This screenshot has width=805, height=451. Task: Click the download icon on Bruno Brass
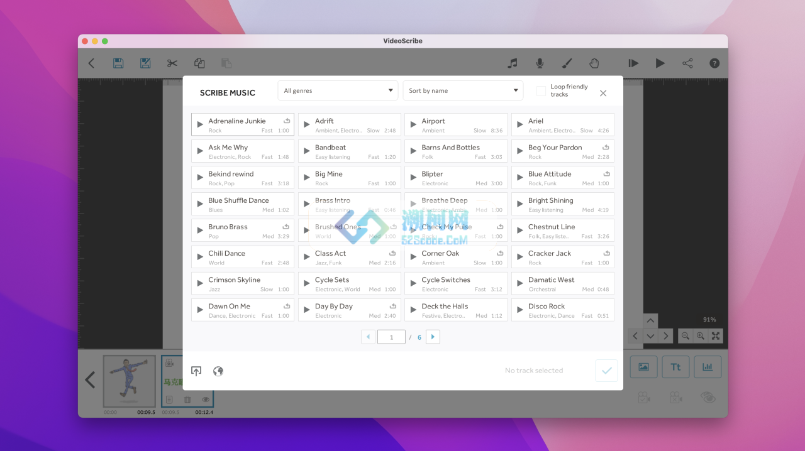(x=287, y=226)
